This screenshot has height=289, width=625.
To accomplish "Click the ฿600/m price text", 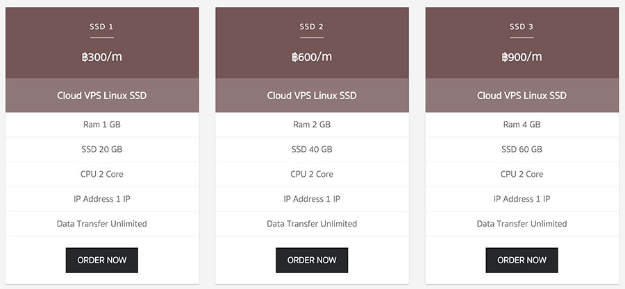I will click(x=312, y=57).
